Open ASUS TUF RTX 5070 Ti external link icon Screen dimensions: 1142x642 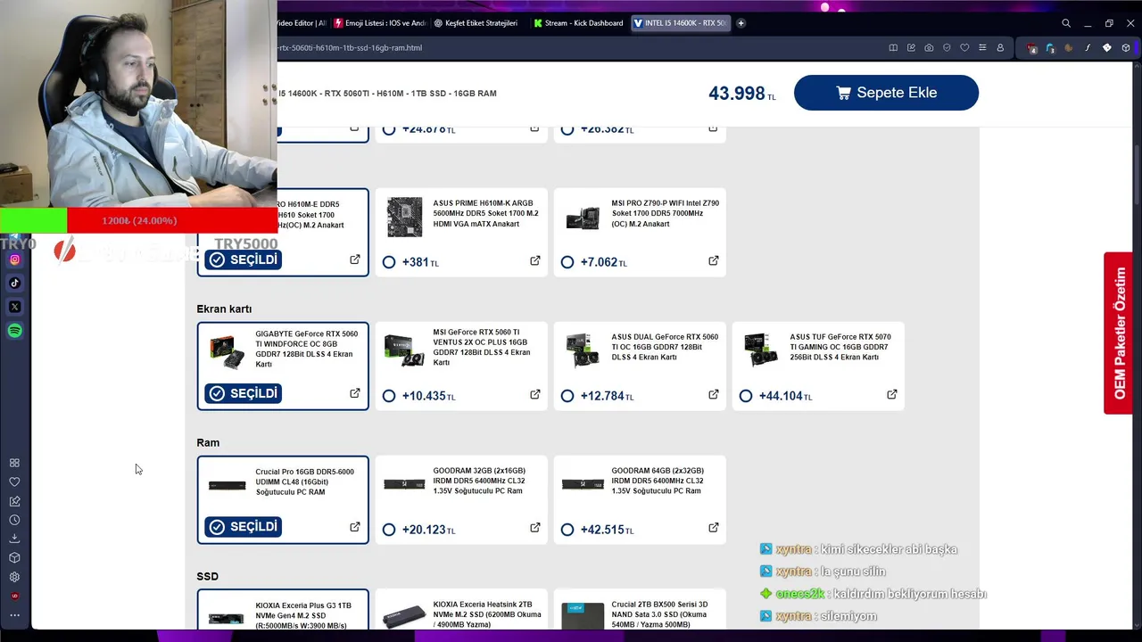click(892, 394)
